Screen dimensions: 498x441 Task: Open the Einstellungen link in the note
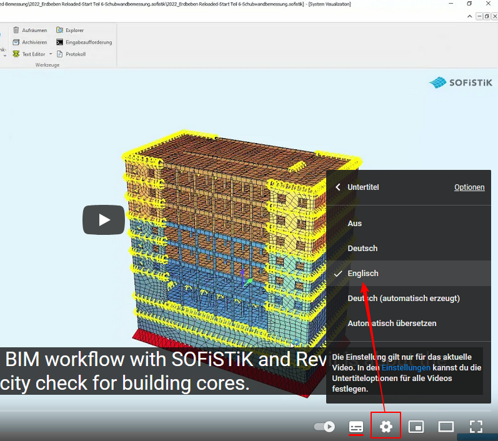[x=406, y=368]
